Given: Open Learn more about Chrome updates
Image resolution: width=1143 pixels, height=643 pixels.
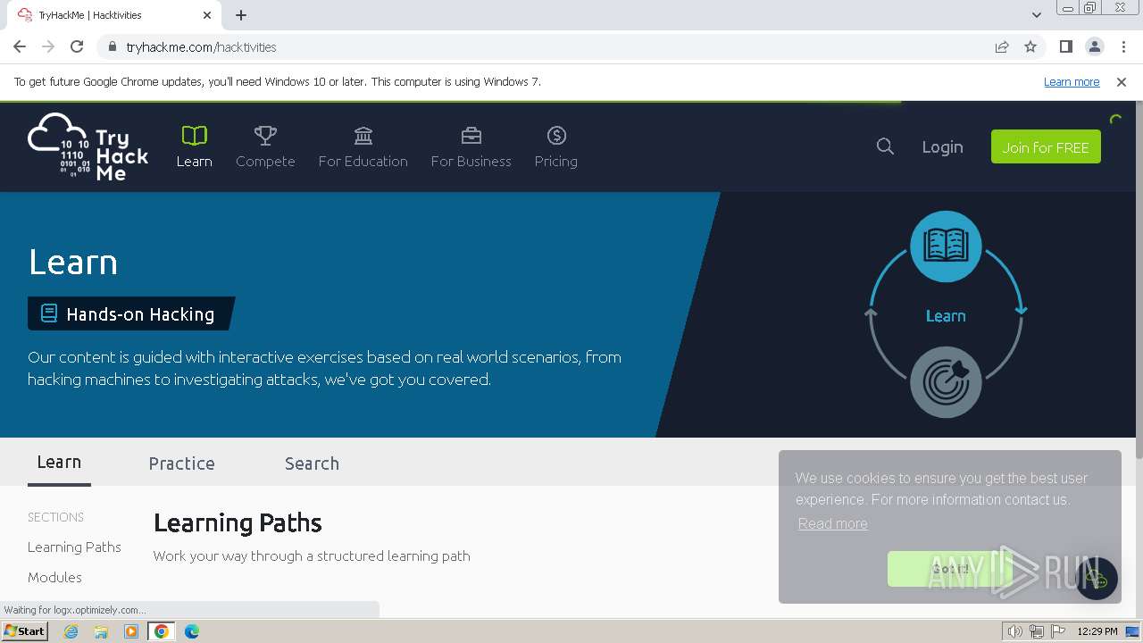Looking at the screenshot, I should coord(1072,81).
